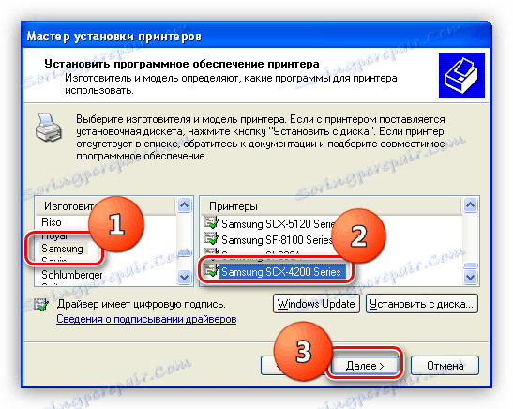Click the Windows Update button
Image resolution: width=513 pixels, height=409 pixels.
(x=316, y=304)
